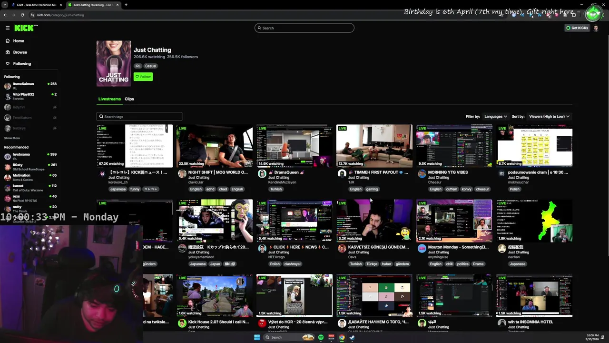
Task: Click the Windows taskbar Search box
Action: tap(289, 337)
